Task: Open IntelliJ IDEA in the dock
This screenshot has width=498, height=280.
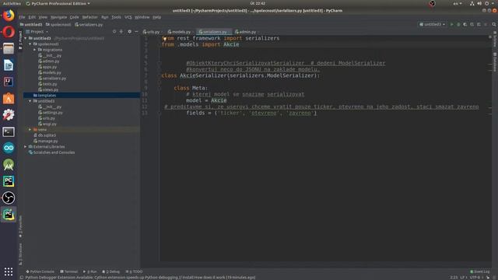Action: click(9, 82)
